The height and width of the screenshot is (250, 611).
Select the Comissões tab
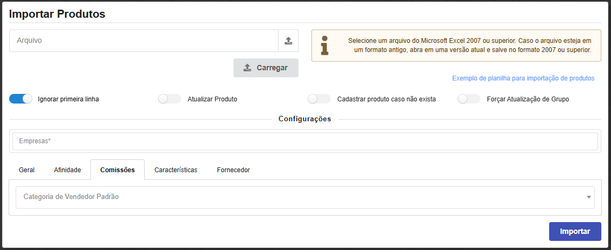coord(117,170)
